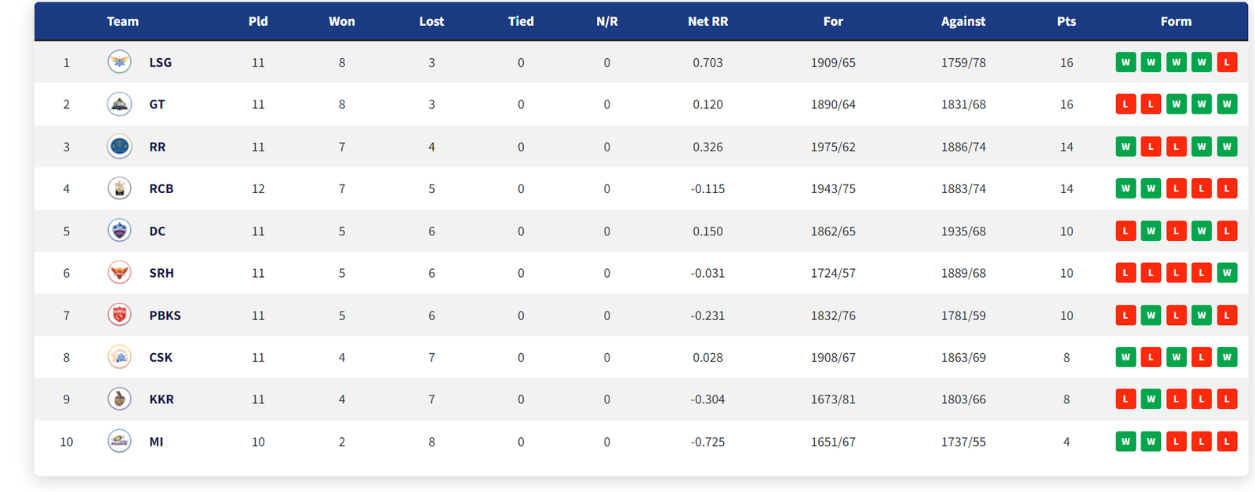The height and width of the screenshot is (492, 1255).
Task: Click the last L badge in PBKS's form
Action: pos(1227,315)
